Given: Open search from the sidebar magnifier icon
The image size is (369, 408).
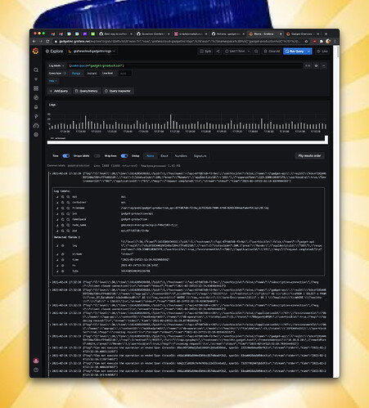Looking at the screenshot, I should [36, 70].
